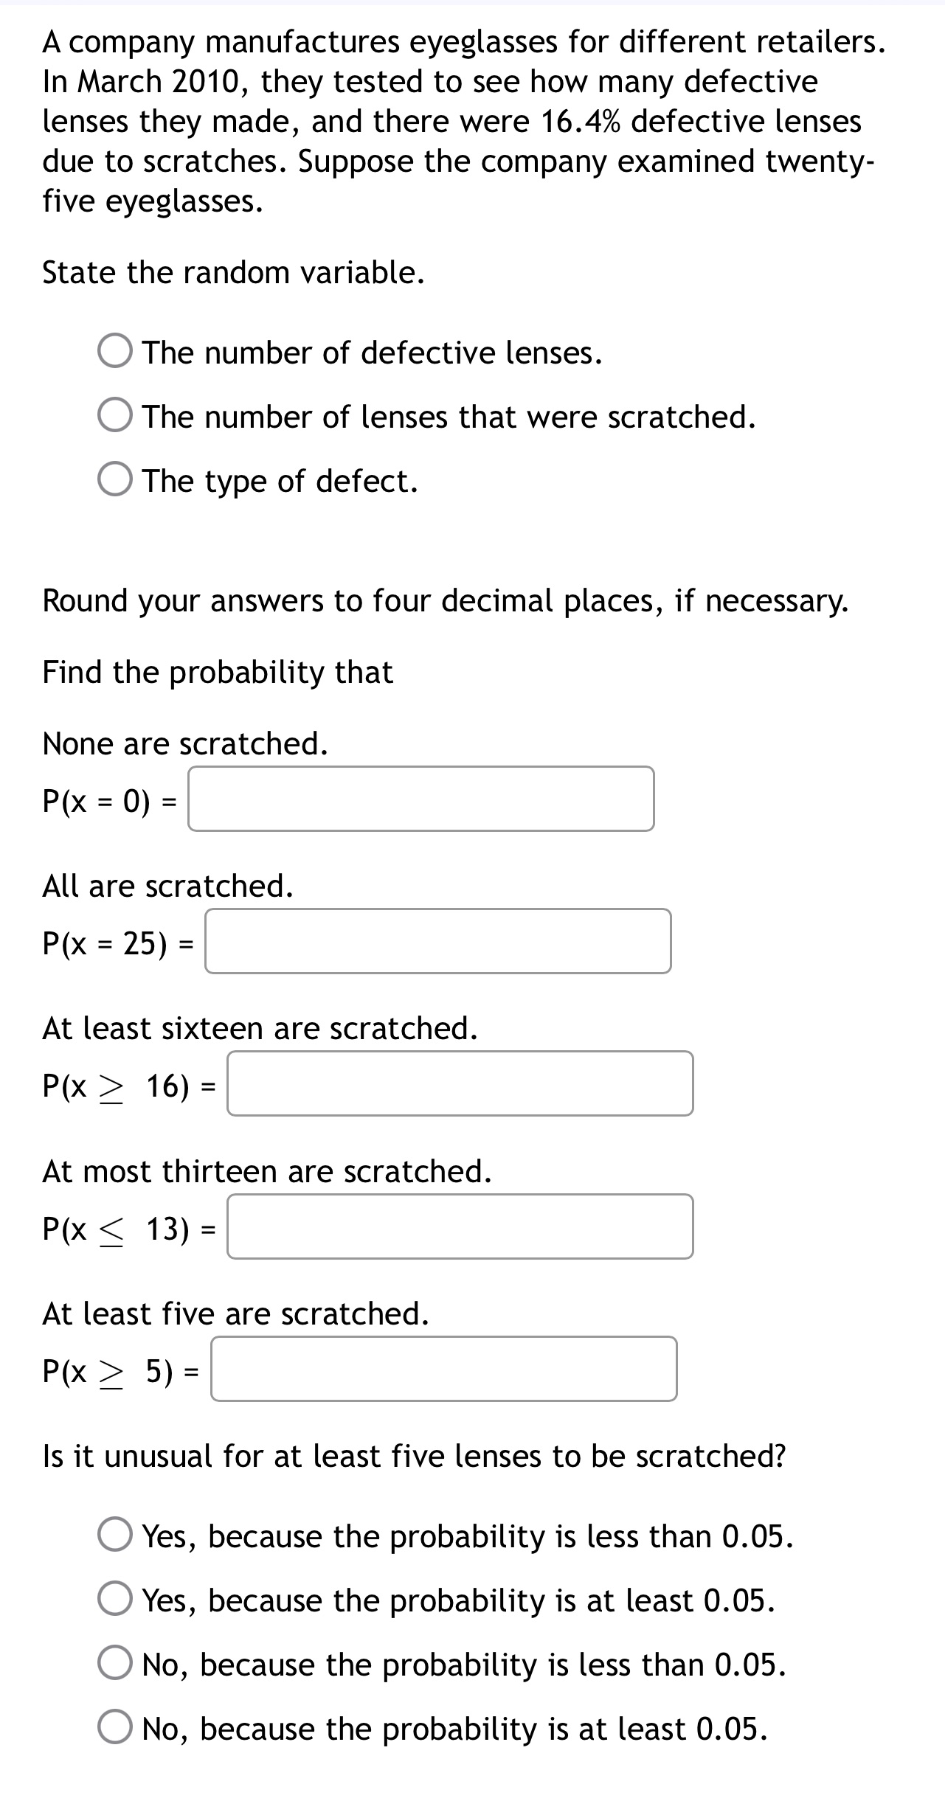Click the "At most thirteen are scratched" text
Image resolution: width=945 pixels, height=1815 pixels.
(266, 1171)
